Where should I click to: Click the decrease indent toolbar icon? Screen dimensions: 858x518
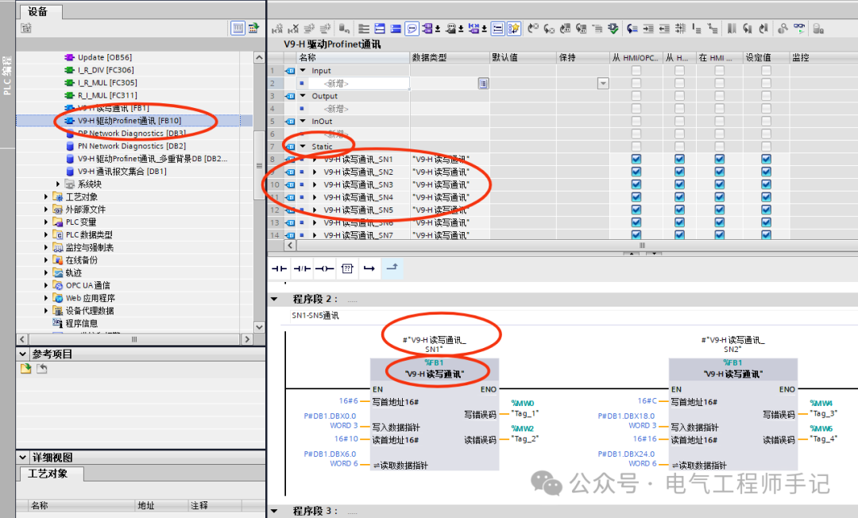(x=663, y=29)
